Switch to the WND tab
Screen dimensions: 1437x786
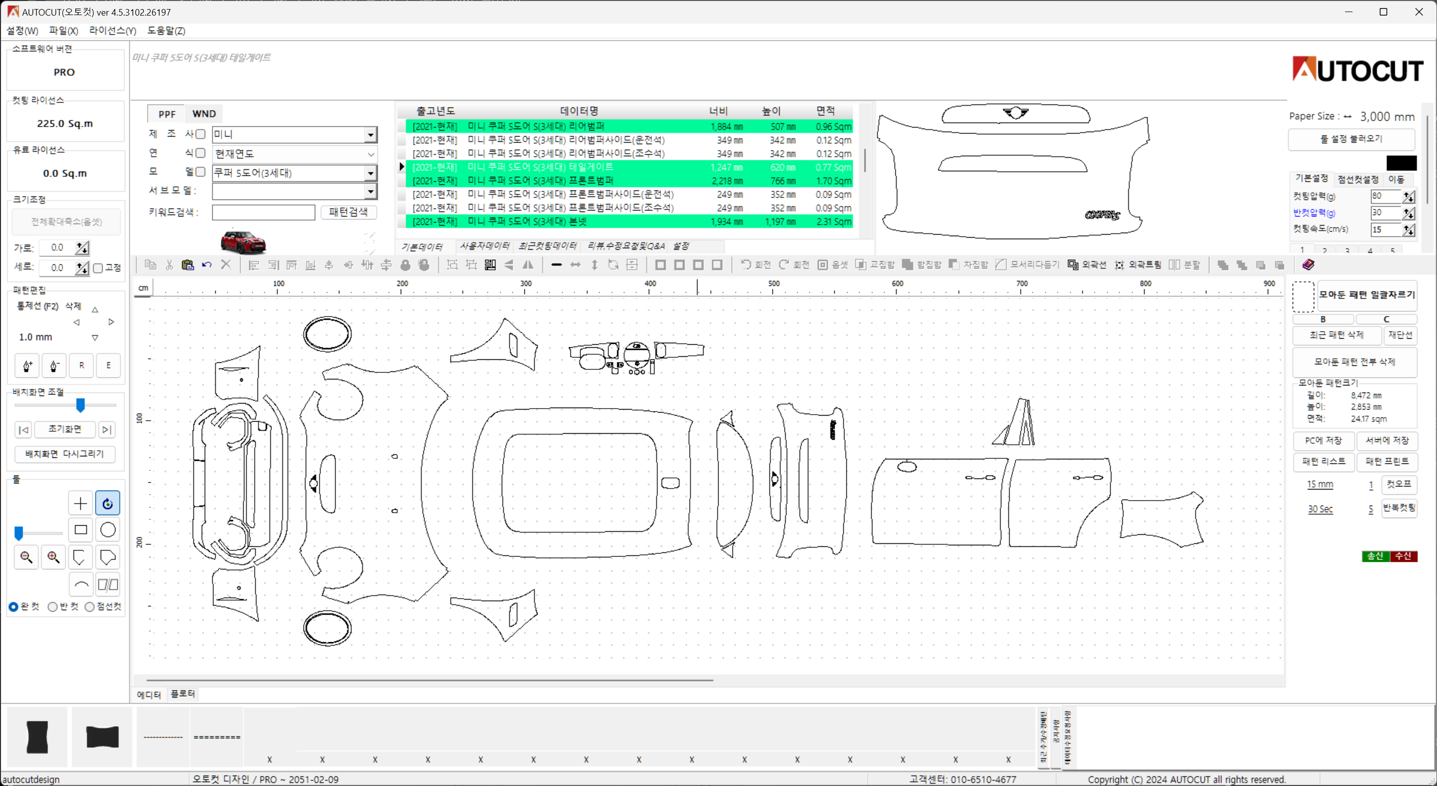pos(204,114)
